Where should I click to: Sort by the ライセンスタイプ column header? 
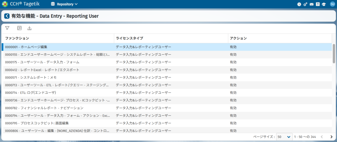coord(129,38)
